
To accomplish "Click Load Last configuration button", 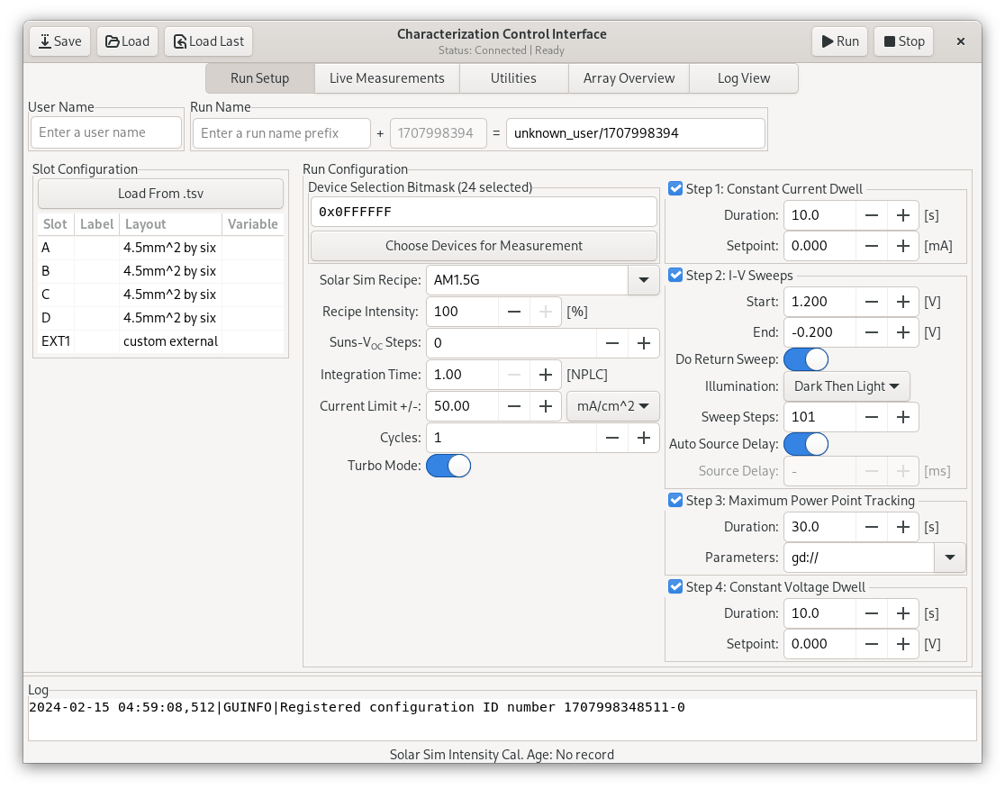I will [x=208, y=41].
